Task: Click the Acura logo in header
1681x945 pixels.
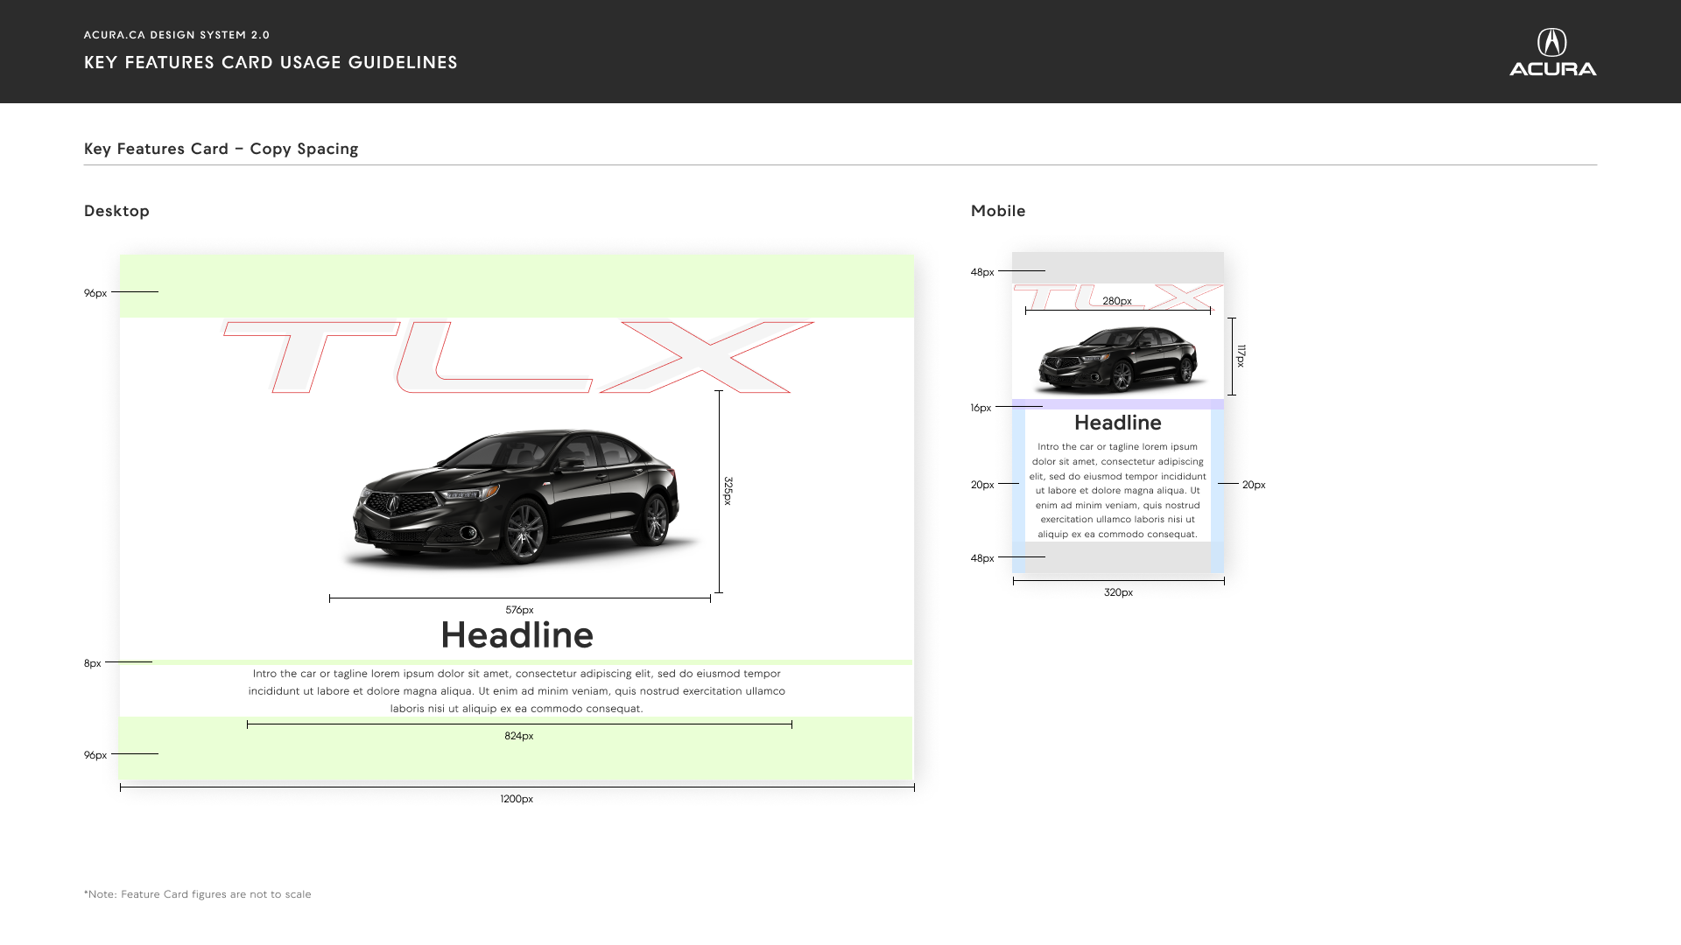Action: tap(1552, 52)
